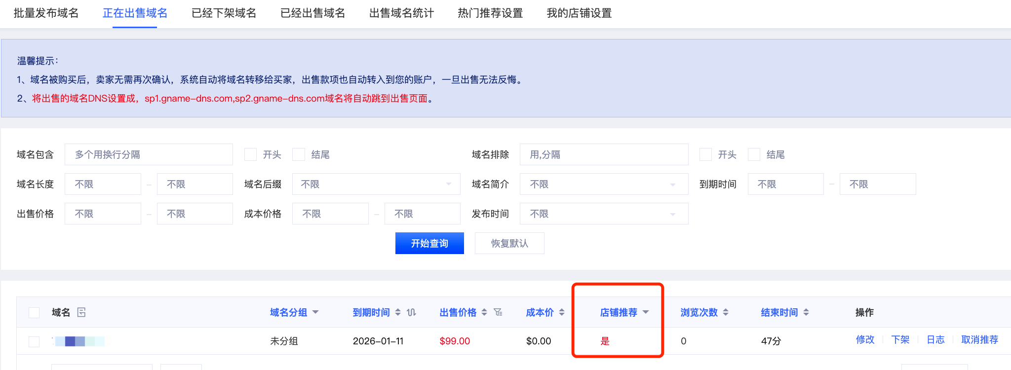Click the 域名包含 text input field

(x=149, y=155)
